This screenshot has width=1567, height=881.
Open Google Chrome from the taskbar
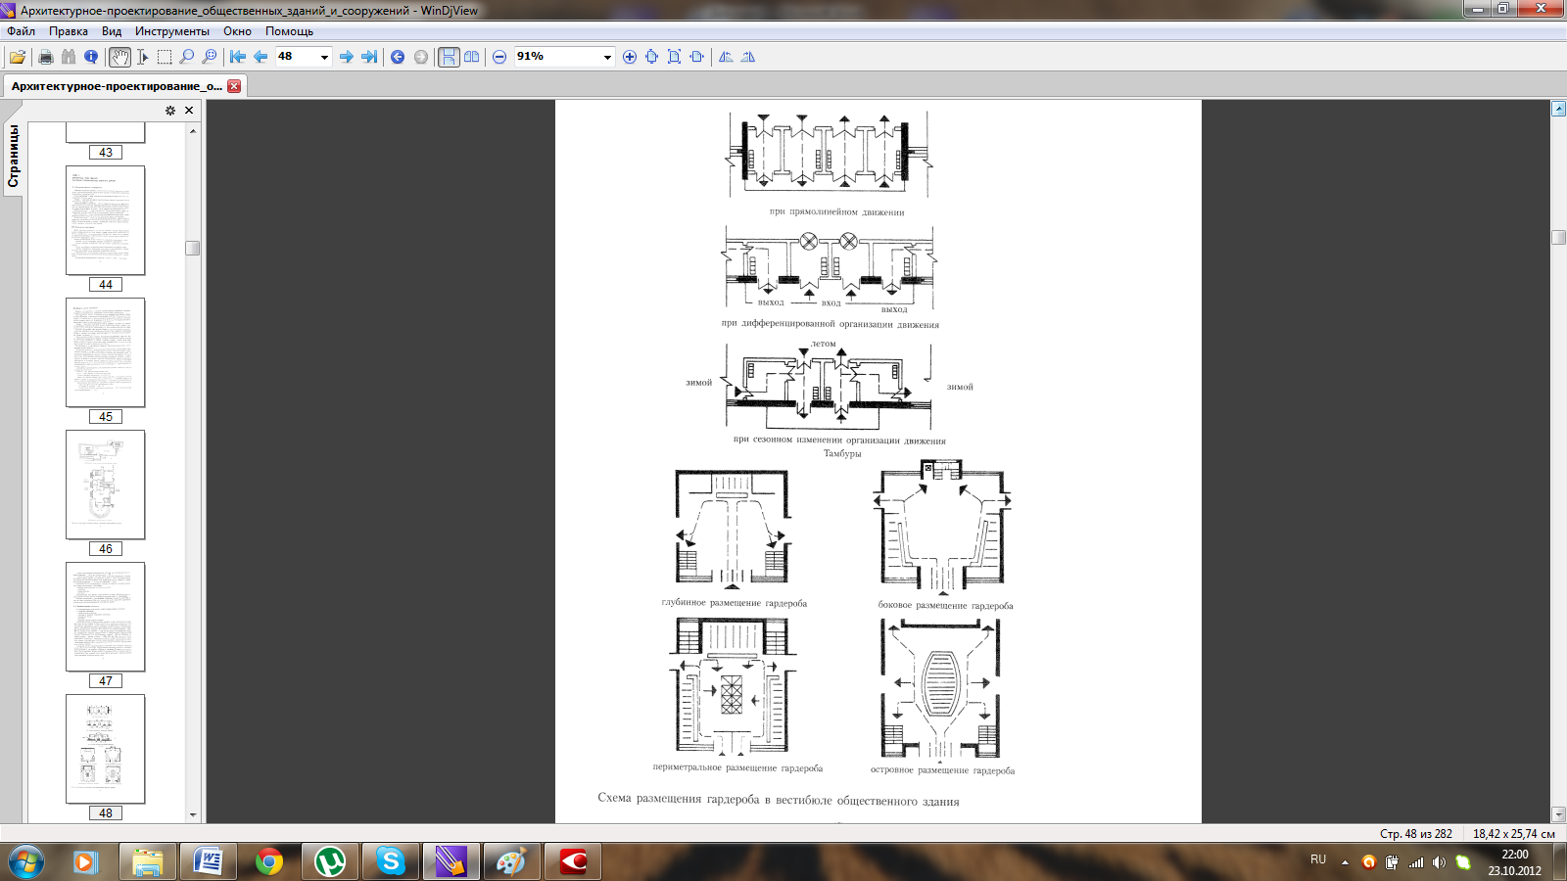[268, 861]
